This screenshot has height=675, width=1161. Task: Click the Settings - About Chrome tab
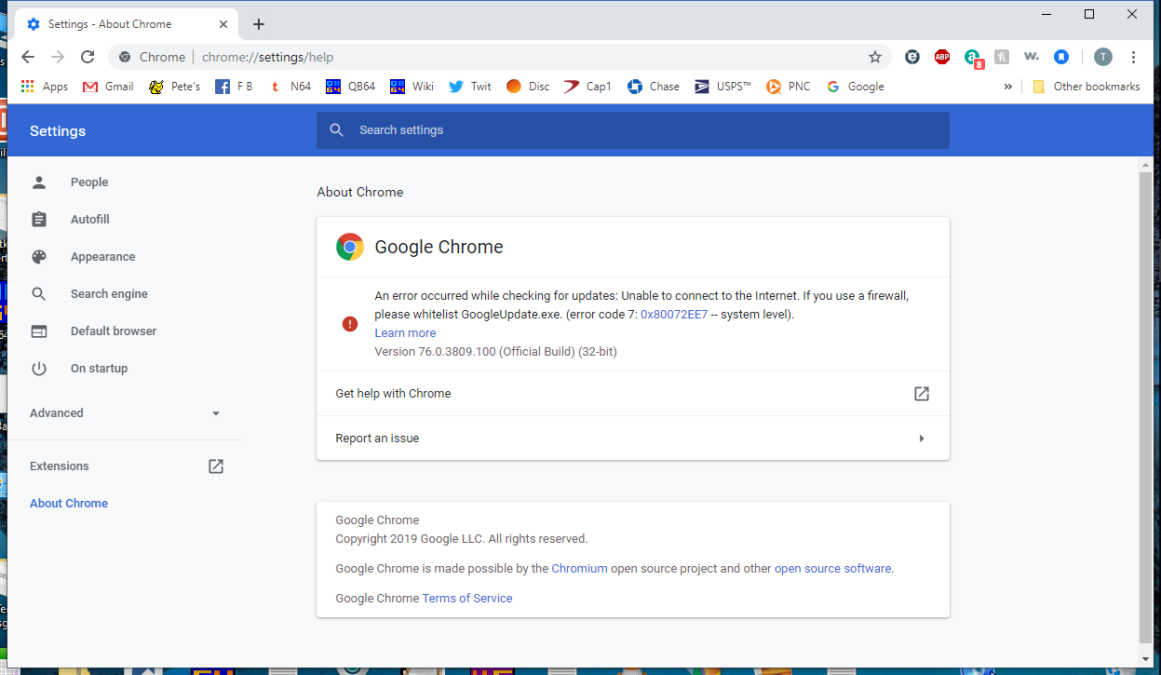[128, 24]
